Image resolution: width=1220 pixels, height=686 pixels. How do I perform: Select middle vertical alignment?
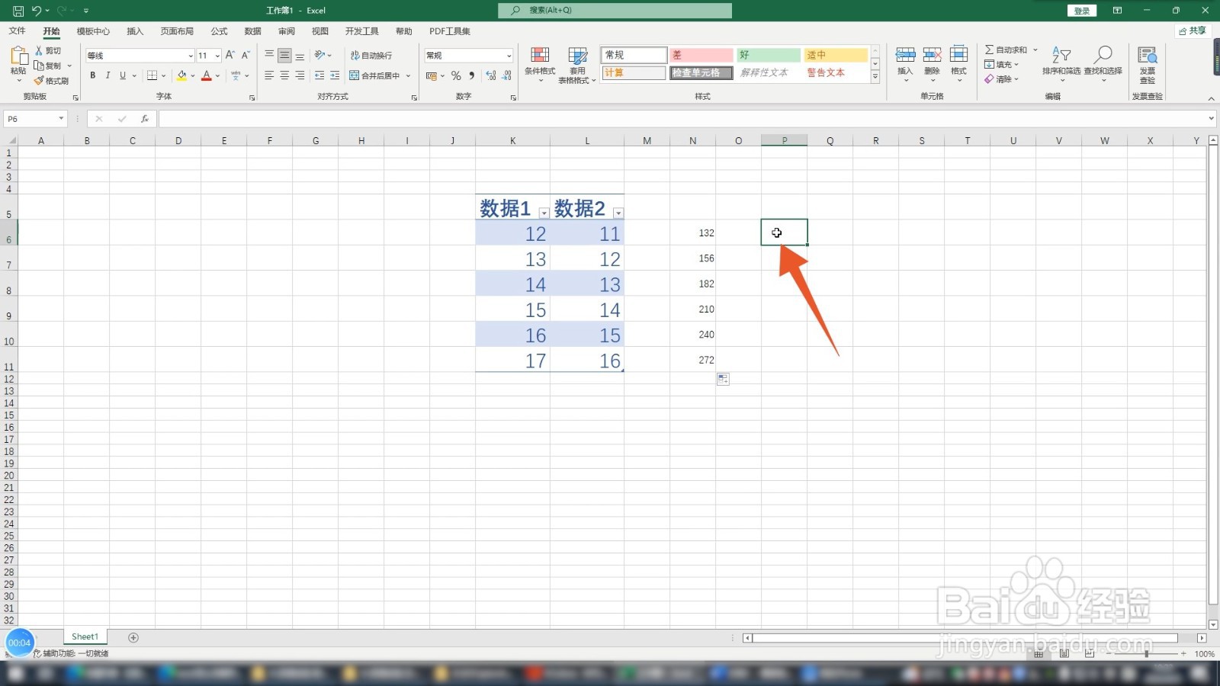pyautogui.click(x=284, y=56)
